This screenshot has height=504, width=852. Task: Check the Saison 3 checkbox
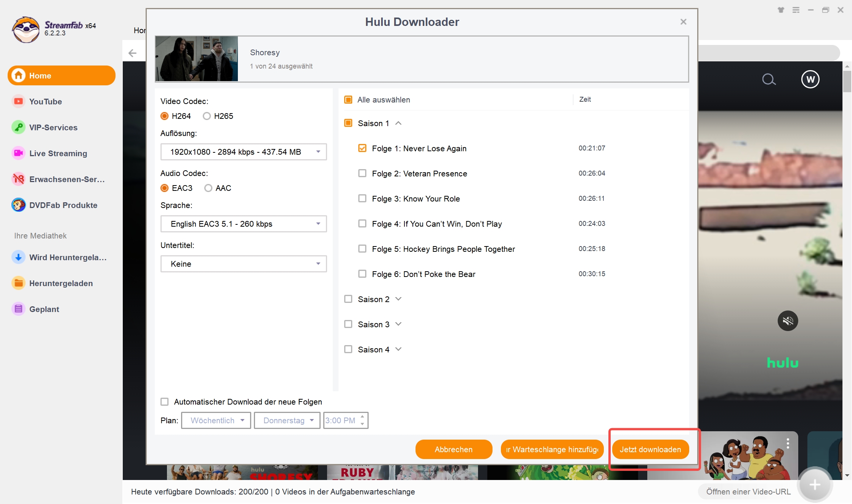(348, 324)
